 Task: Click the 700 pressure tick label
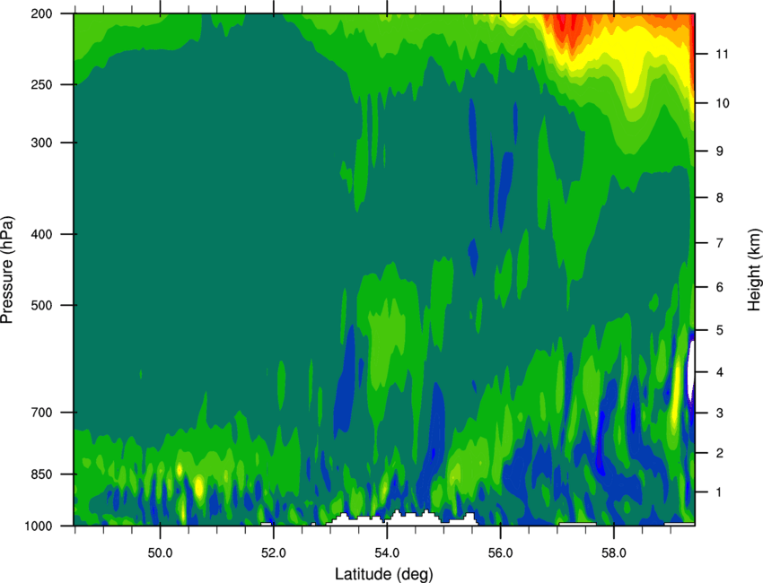coord(42,412)
